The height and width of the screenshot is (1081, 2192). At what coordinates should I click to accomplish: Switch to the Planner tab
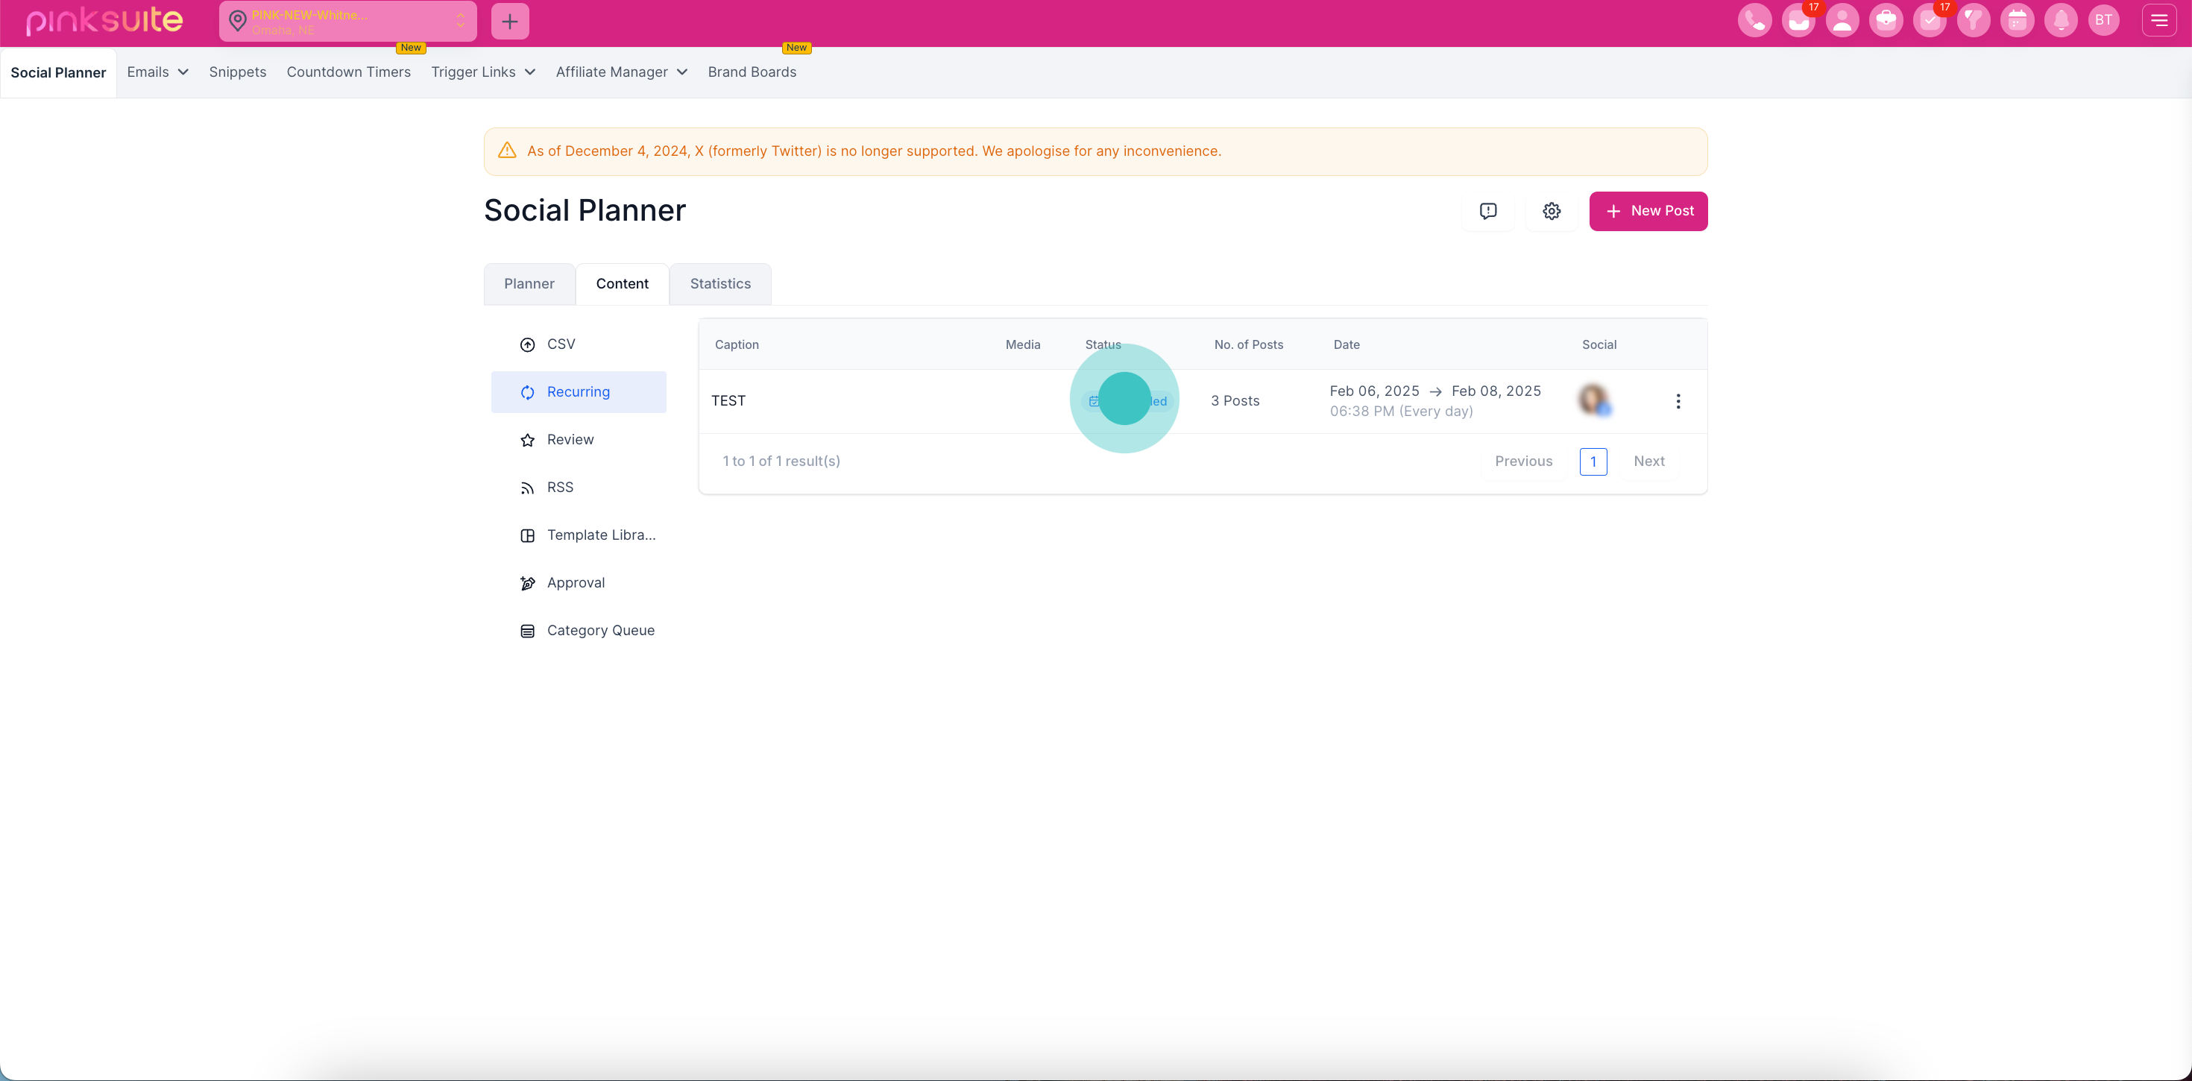coord(529,283)
